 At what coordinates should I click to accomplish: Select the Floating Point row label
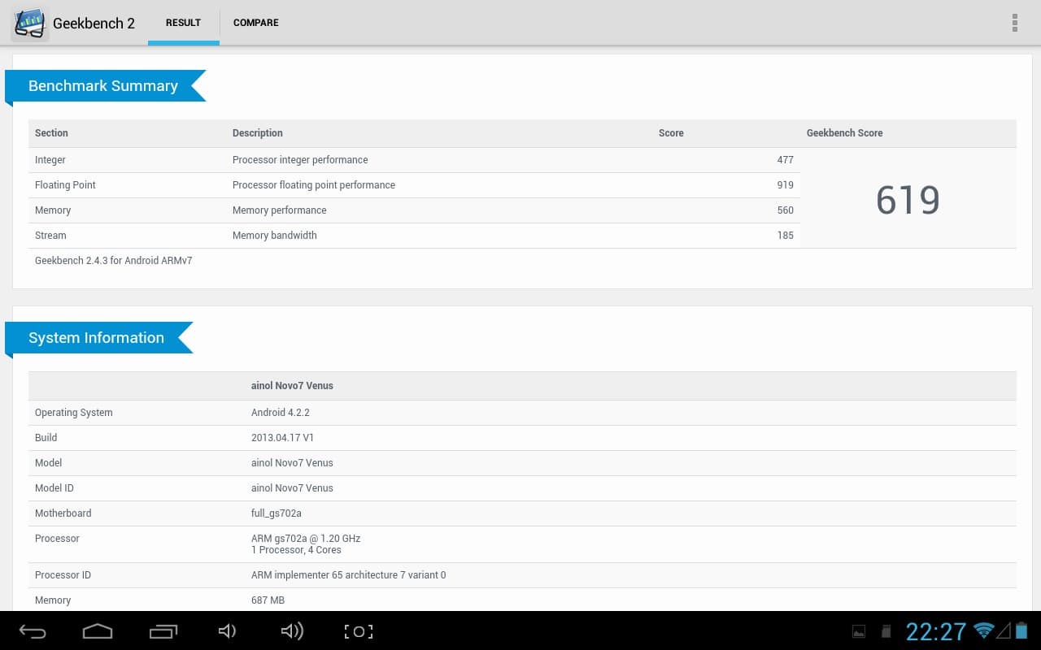(65, 185)
